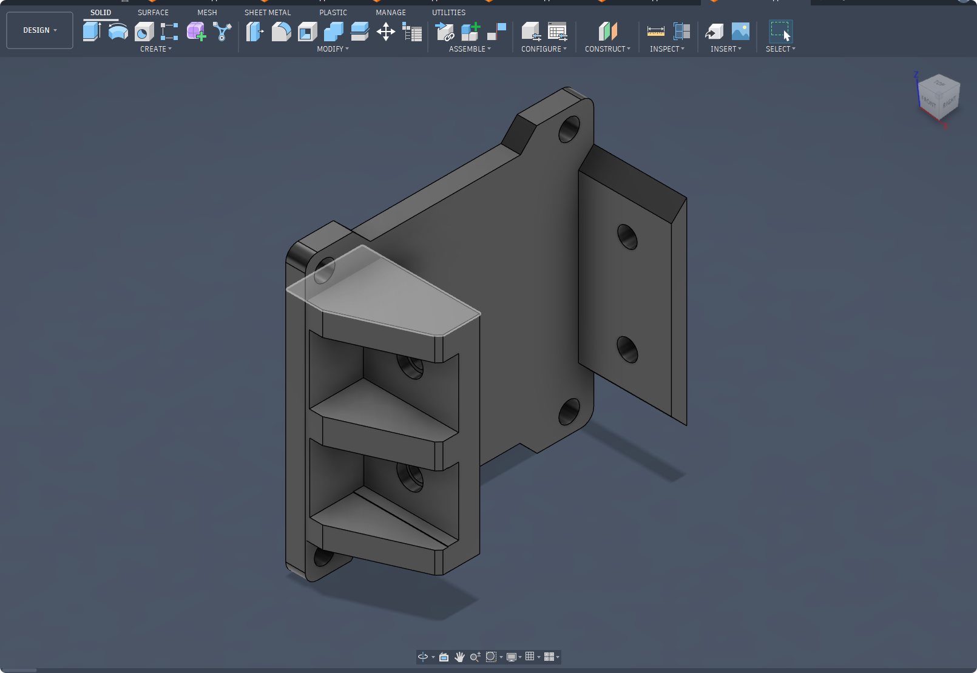
Task: Expand the MODIFY menu dropdown
Action: [x=333, y=49]
